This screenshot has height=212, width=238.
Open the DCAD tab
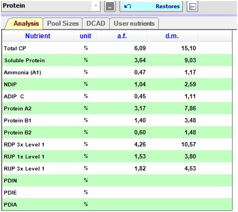96,23
